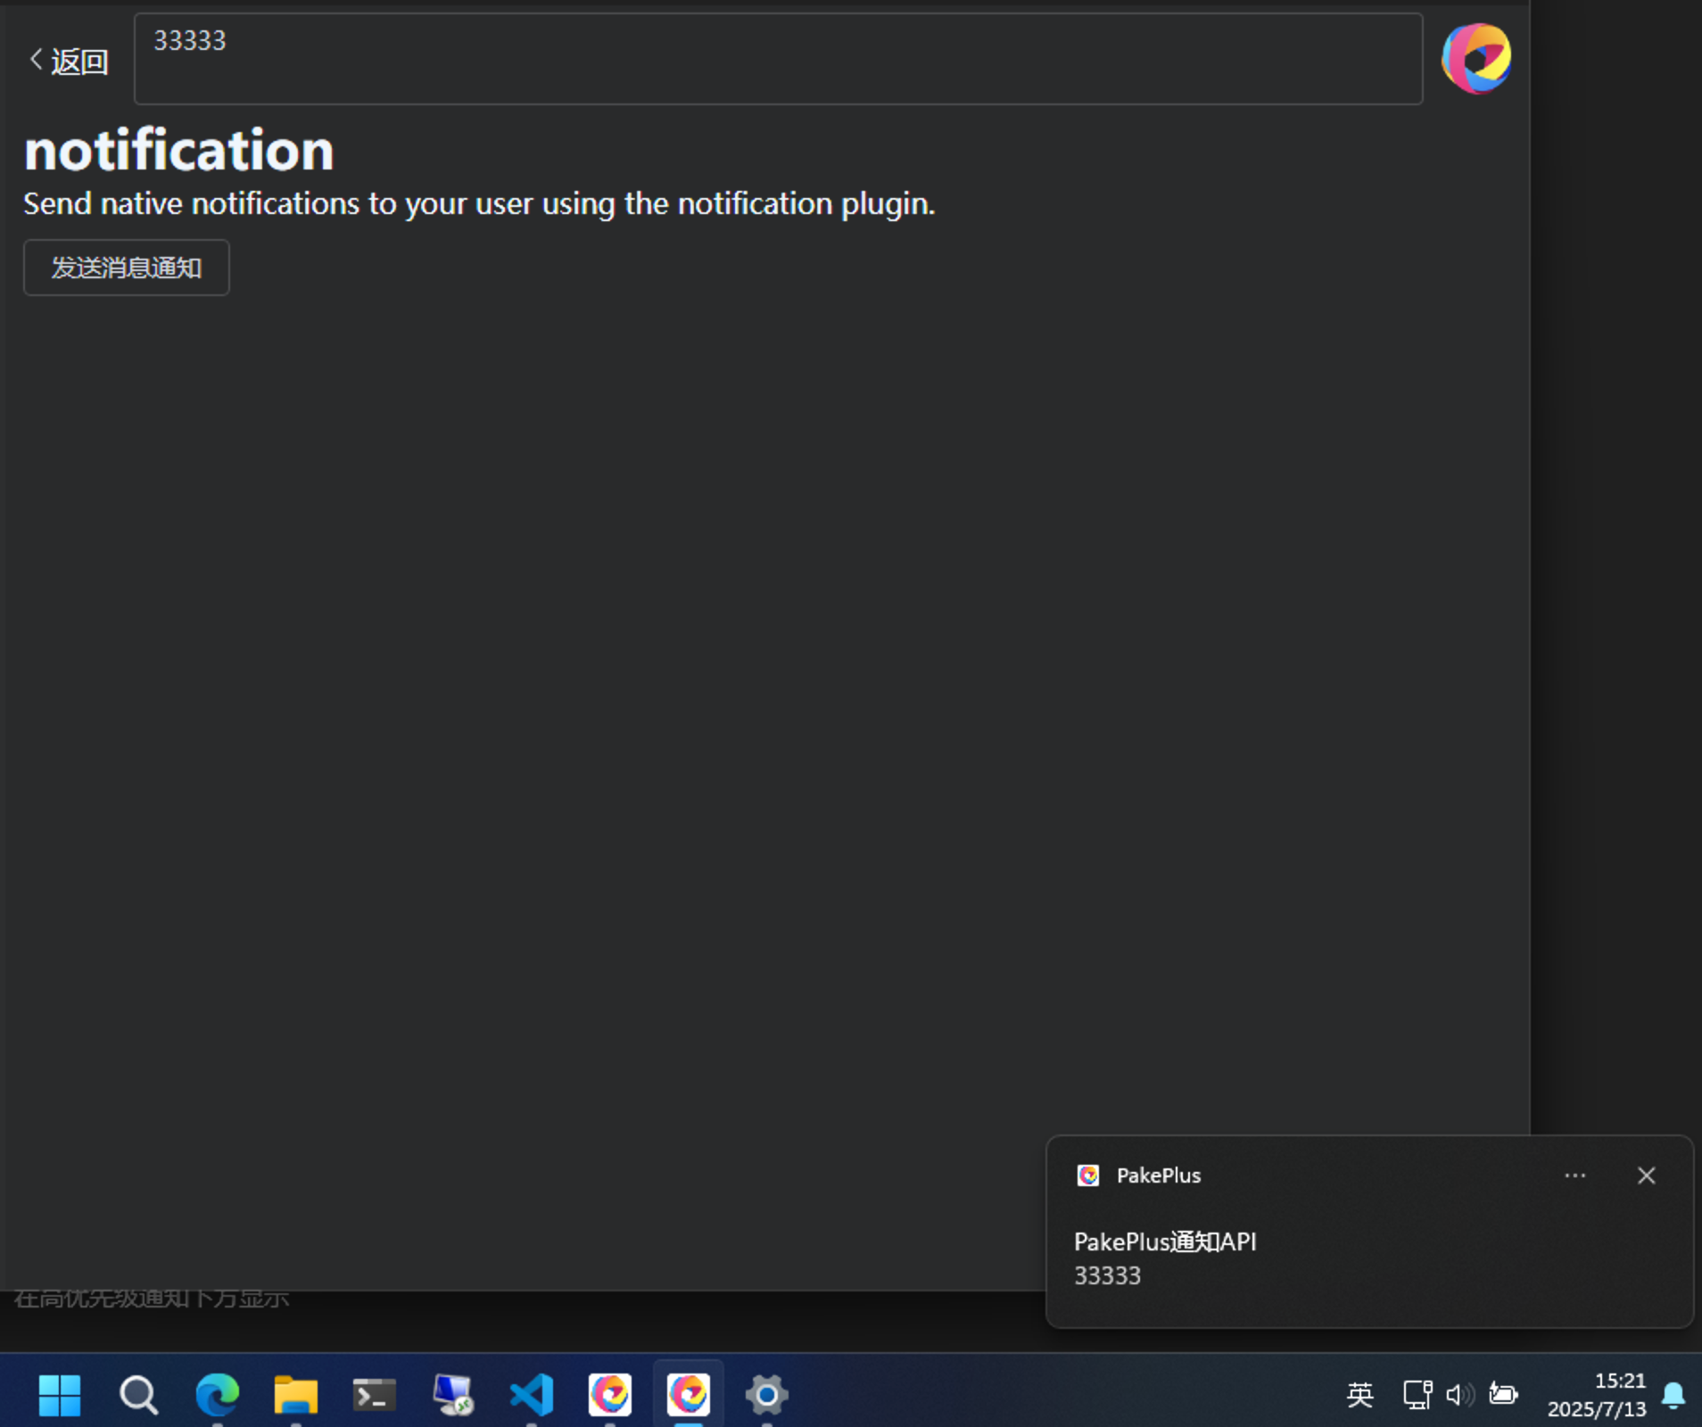Screen dimensions: 1702x1427
Task: Send notification via 发送消息通知 button
Action: pyautogui.click(x=127, y=268)
